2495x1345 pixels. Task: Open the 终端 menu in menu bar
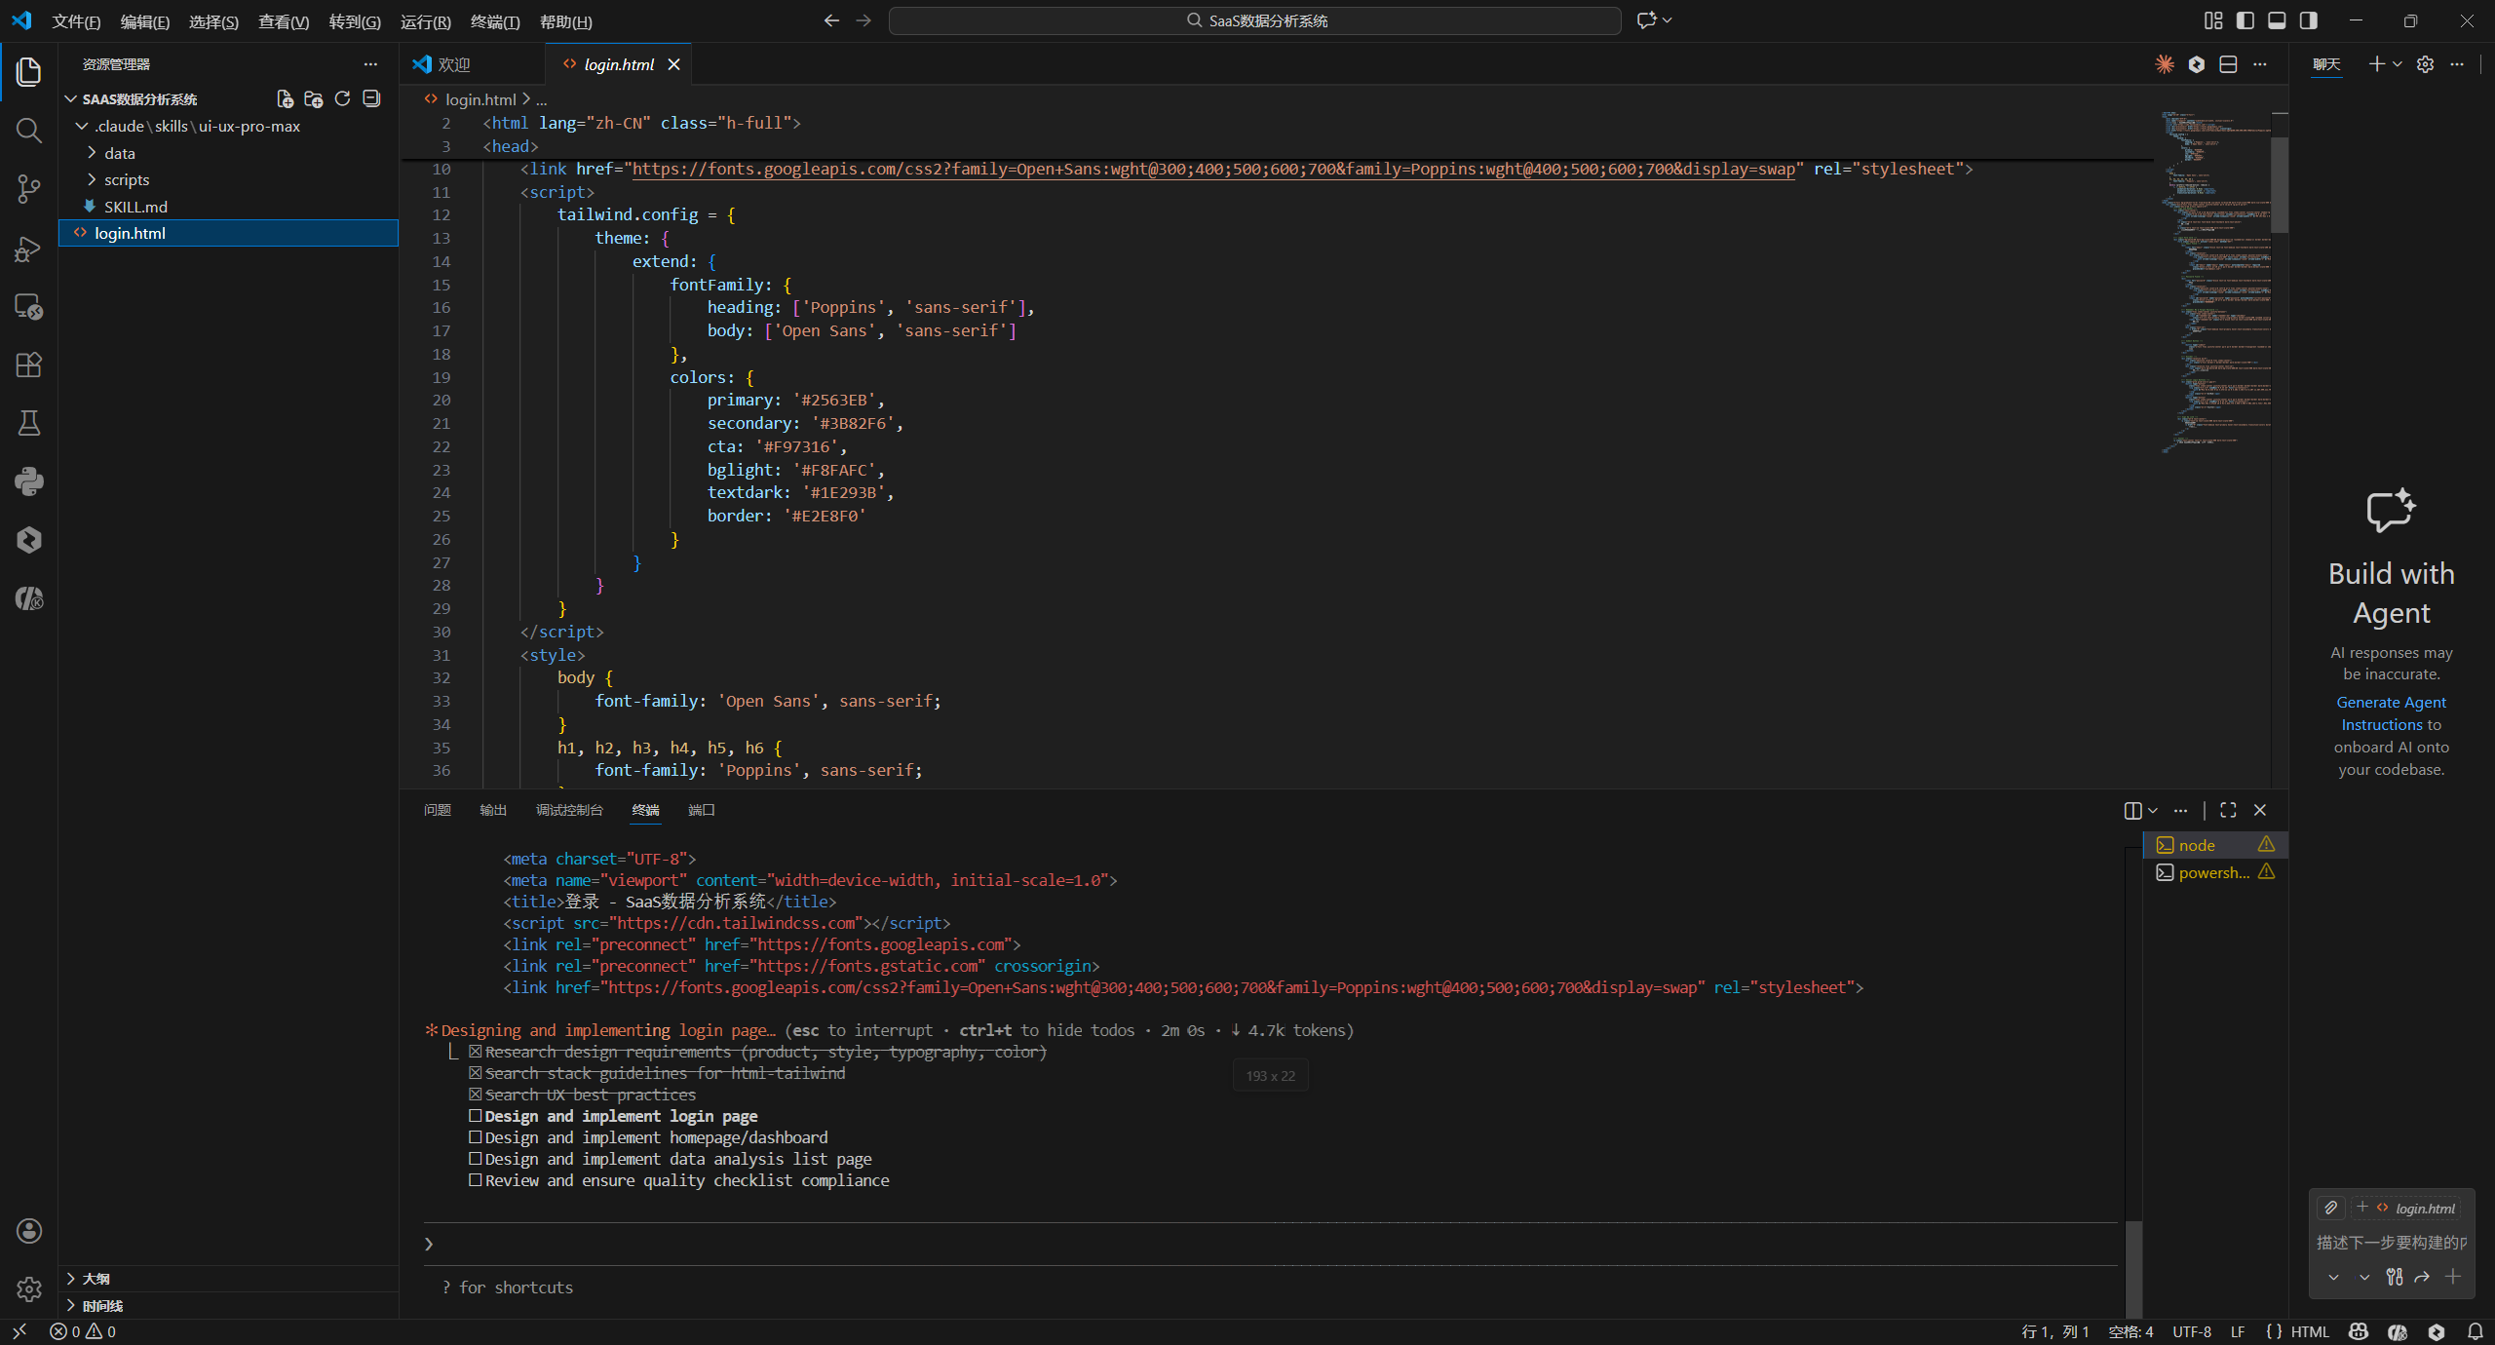click(494, 21)
